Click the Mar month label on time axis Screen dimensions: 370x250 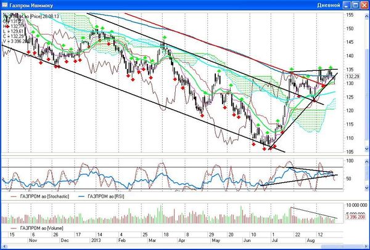(x=152, y=240)
